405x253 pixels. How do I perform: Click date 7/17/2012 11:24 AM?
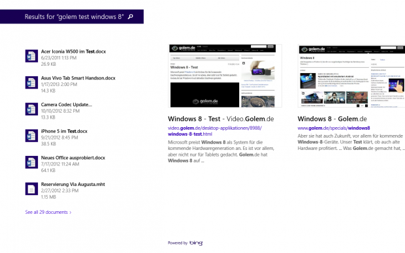point(60,164)
